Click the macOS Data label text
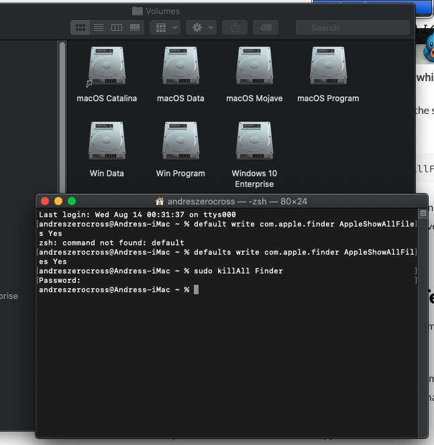434x445 pixels. coord(180,99)
